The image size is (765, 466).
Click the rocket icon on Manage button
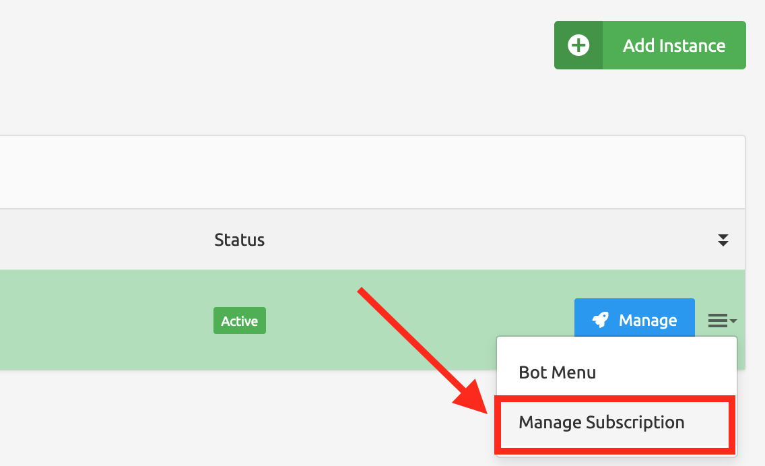pyautogui.click(x=600, y=320)
